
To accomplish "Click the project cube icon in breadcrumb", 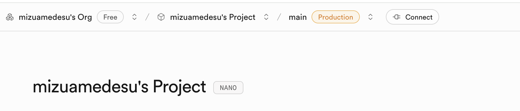I will point(161,17).
